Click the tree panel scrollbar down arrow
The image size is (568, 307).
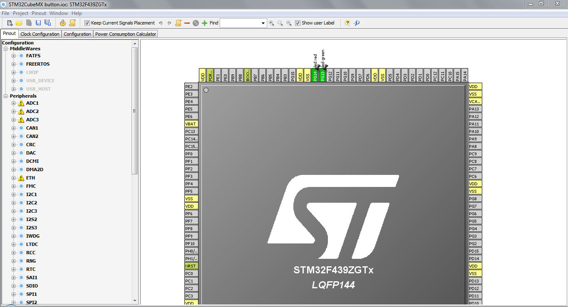pos(135,300)
